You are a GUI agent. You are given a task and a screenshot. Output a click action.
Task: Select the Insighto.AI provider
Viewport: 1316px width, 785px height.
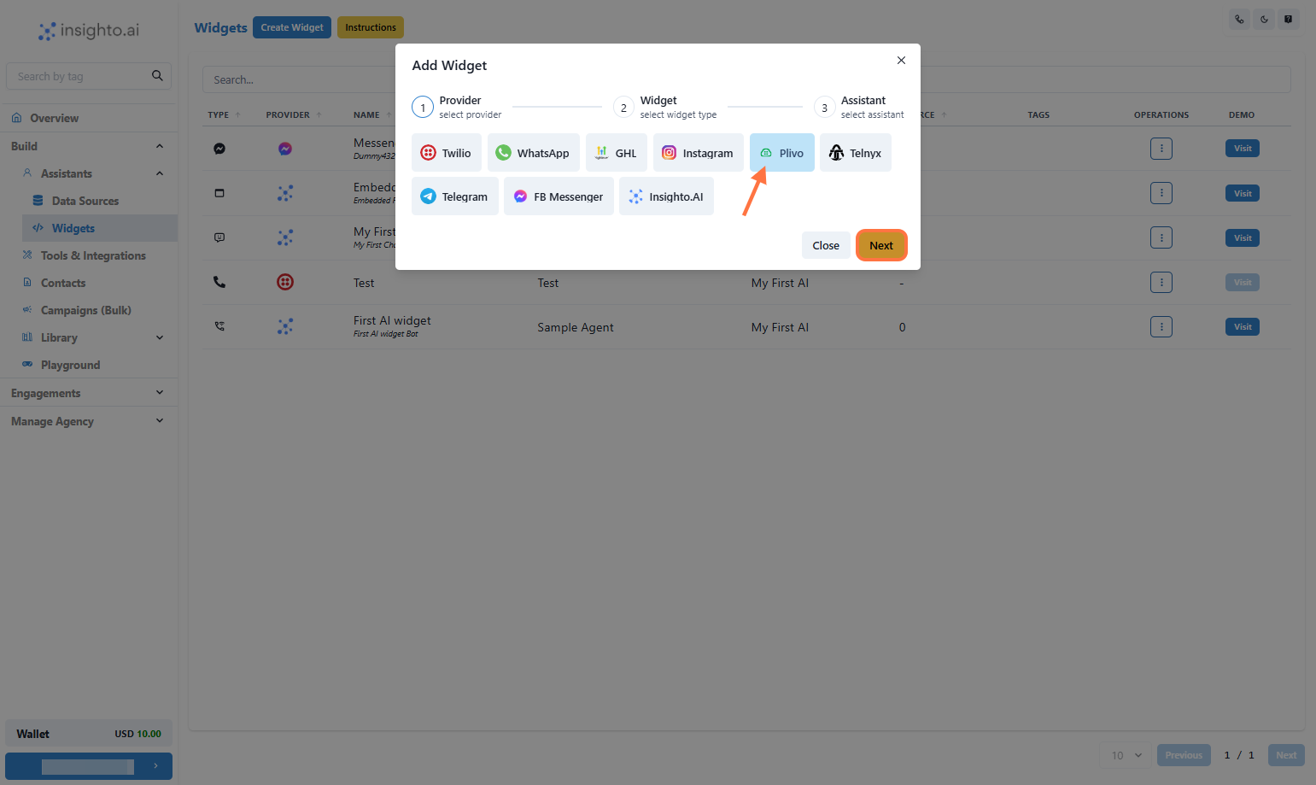pyautogui.click(x=666, y=196)
